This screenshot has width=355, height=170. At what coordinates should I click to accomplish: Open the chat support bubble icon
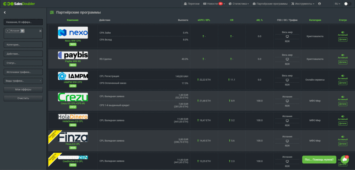click(344, 159)
